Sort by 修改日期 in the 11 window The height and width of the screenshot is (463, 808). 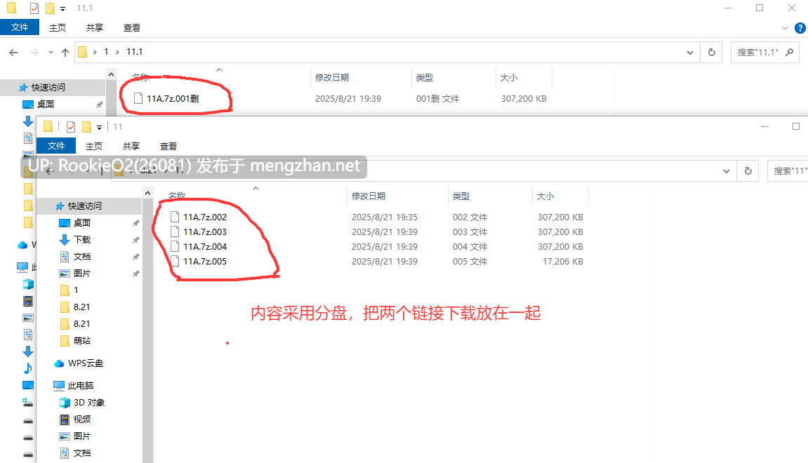(369, 196)
